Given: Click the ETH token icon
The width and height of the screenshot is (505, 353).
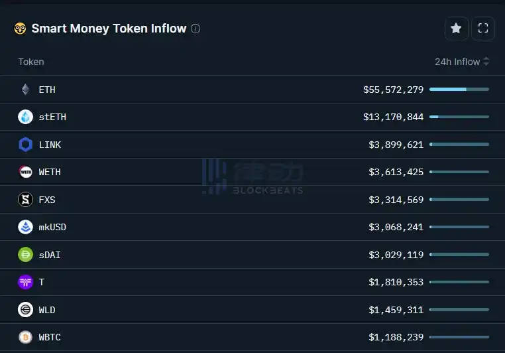Looking at the screenshot, I should [25, 90].
